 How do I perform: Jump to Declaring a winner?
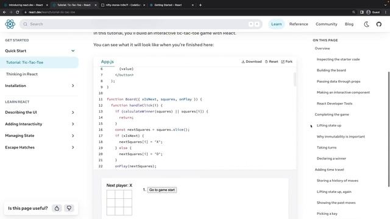(x=331, y=158)
